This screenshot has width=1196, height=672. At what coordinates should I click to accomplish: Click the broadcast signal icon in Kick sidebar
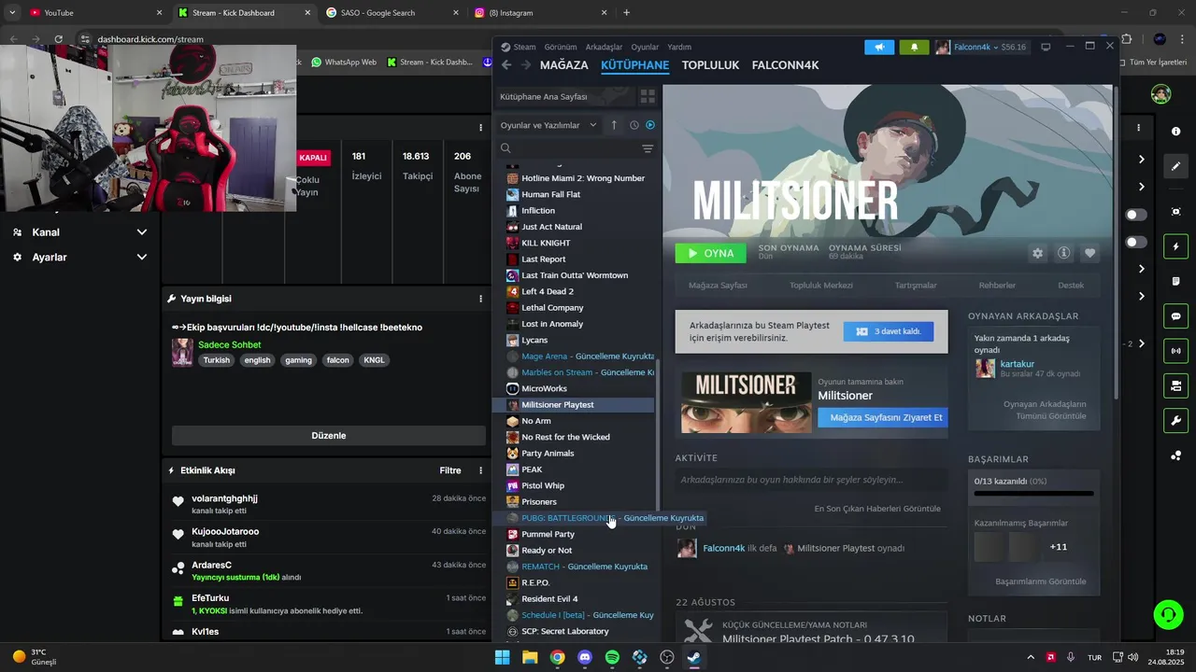[x=1176, y=351]
